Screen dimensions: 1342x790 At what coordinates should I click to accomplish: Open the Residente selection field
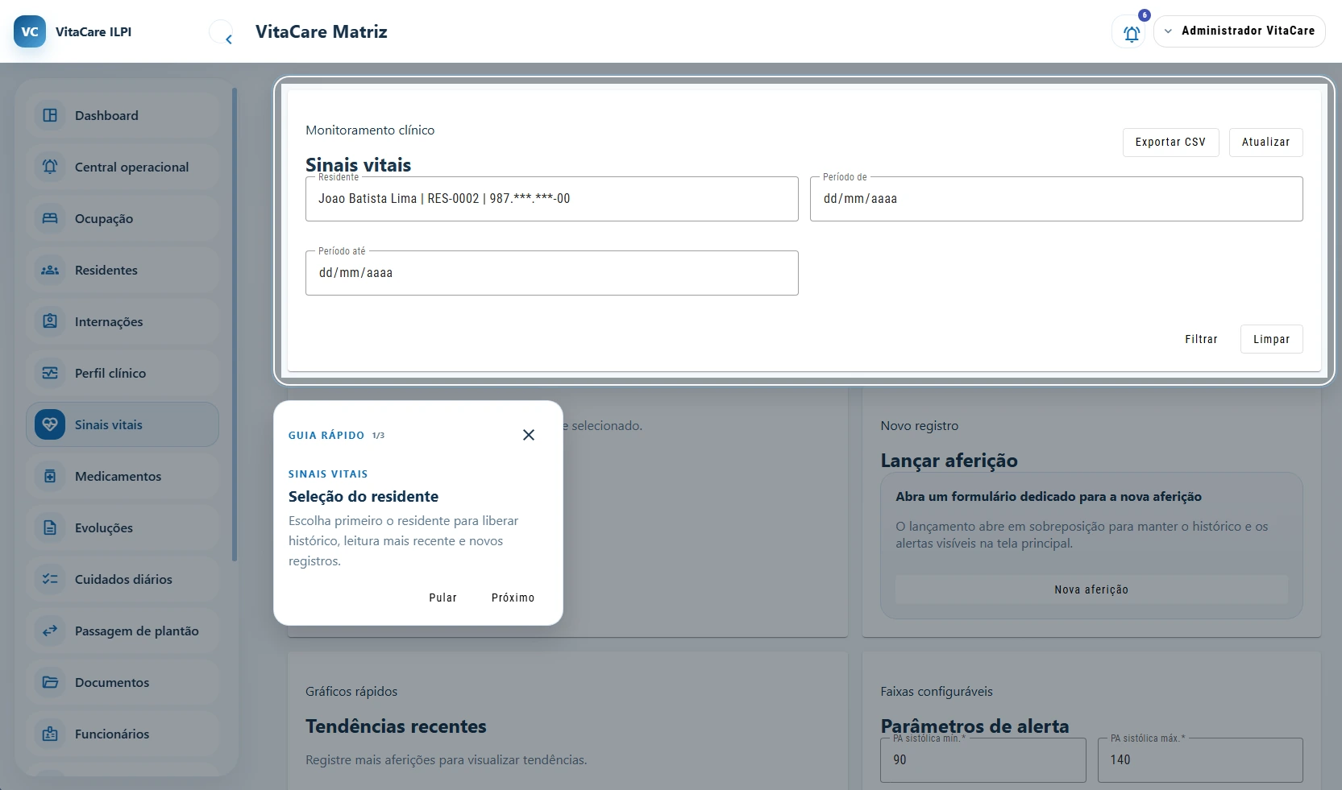coord(552,199)
